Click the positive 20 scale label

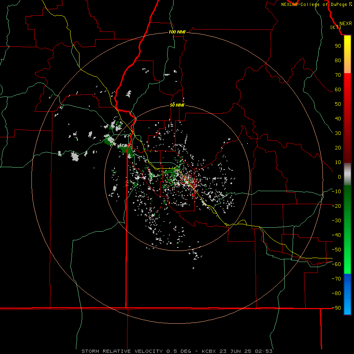[338, 148]
